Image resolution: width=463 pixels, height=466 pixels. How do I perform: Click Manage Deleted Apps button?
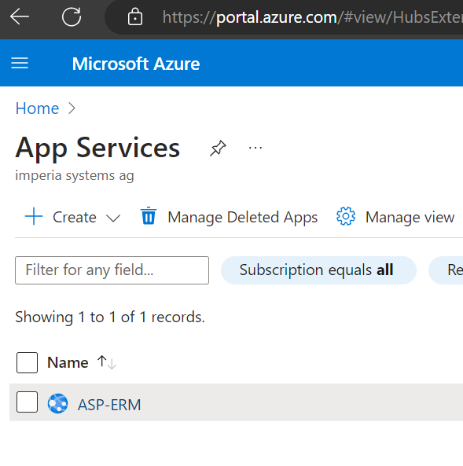coord(229,217)
